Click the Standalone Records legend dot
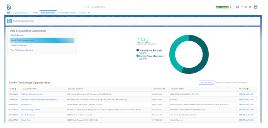 pos(138,50)
